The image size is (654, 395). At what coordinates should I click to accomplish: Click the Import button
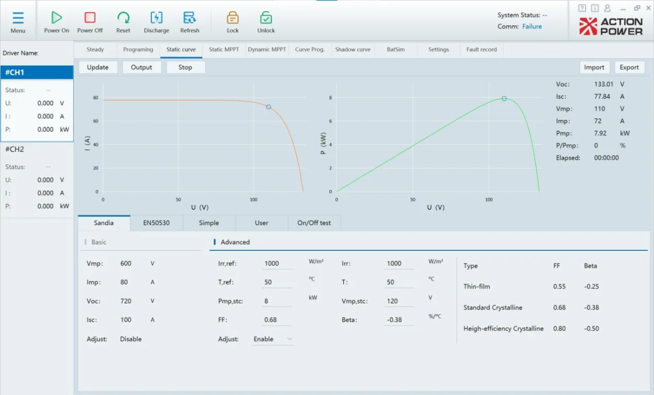[x=594, y=67]
